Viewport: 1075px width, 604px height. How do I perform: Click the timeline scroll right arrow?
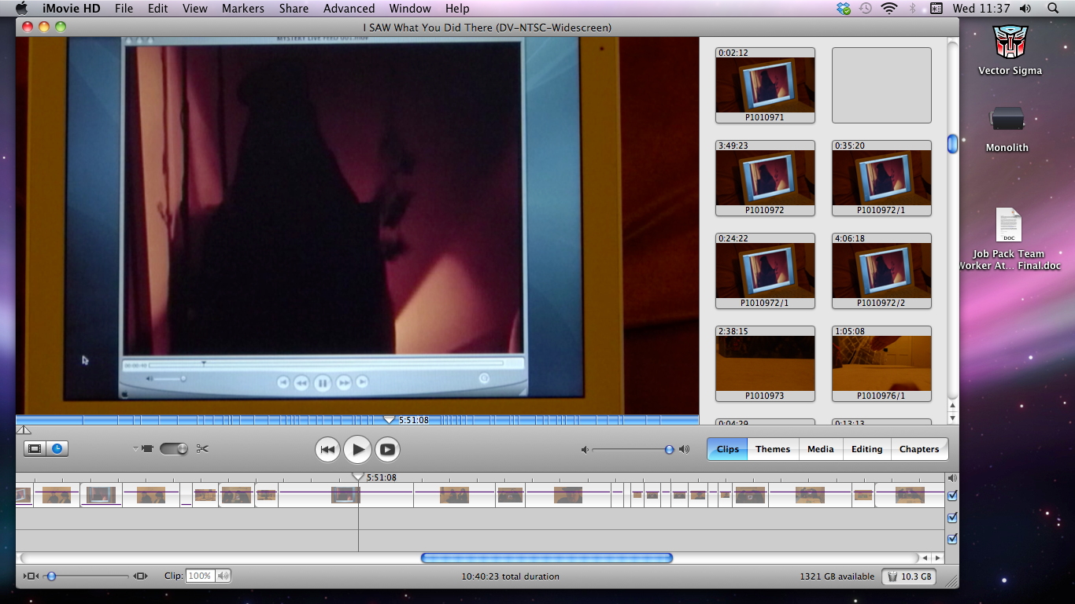tap(937, 558)
